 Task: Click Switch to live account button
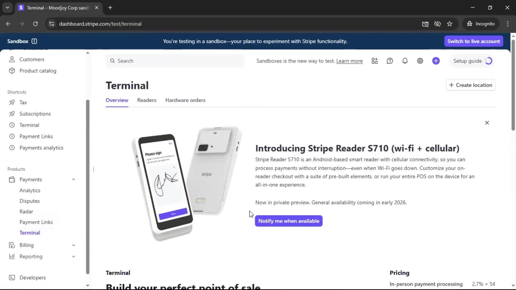[474, 41]
